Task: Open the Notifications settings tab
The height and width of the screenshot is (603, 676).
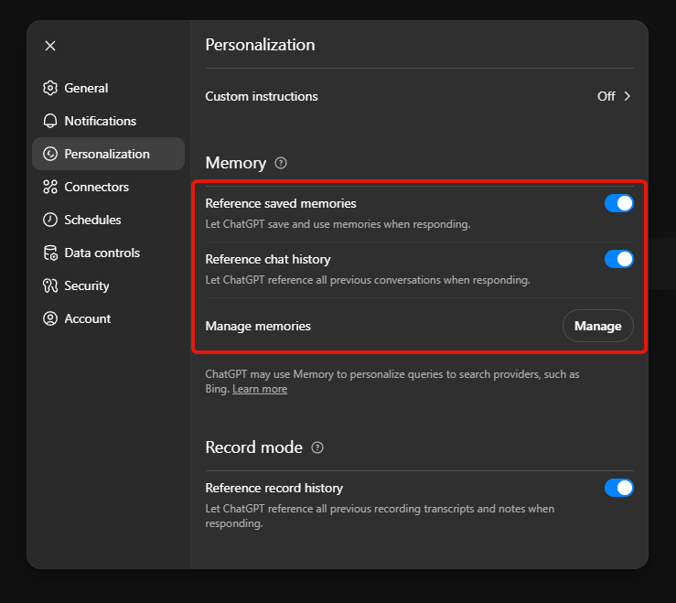Action: click(x=100, y=121)
